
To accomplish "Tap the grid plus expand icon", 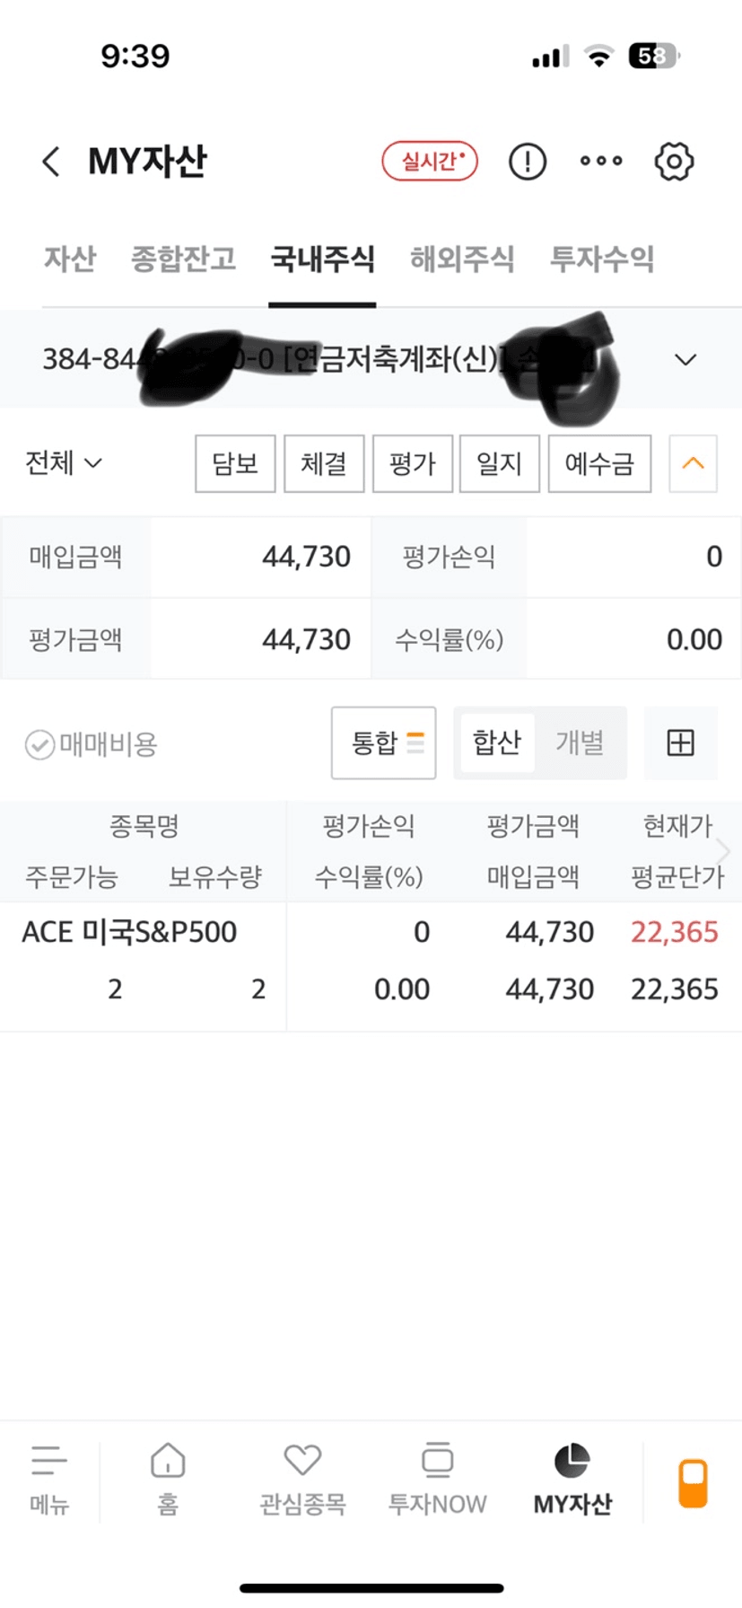I will [680, 742].
